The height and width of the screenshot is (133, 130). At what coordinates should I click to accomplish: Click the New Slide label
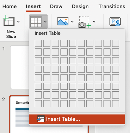11,34
